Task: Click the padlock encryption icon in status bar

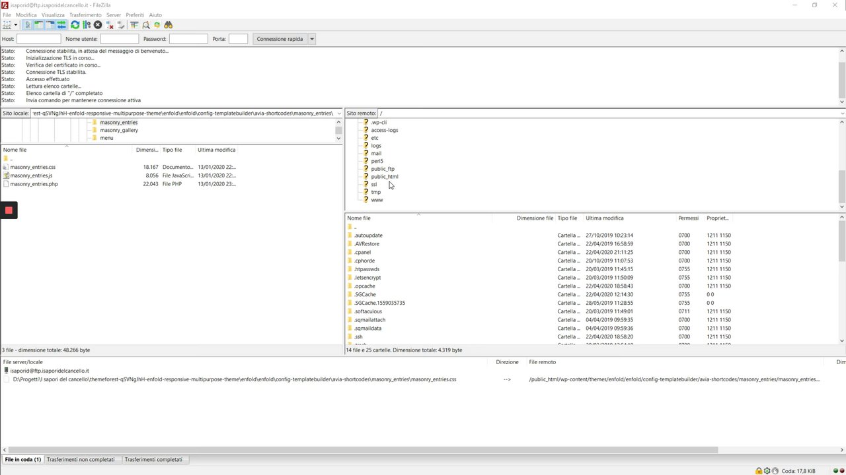Action: coord(759,470)
